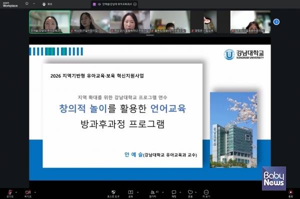Expand reactions options caret
Viewport: 300px width, 199px height.
pos(195,192)
